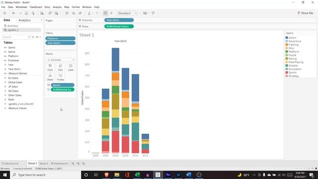Select the vgsales_1 data source

[21, 30]
